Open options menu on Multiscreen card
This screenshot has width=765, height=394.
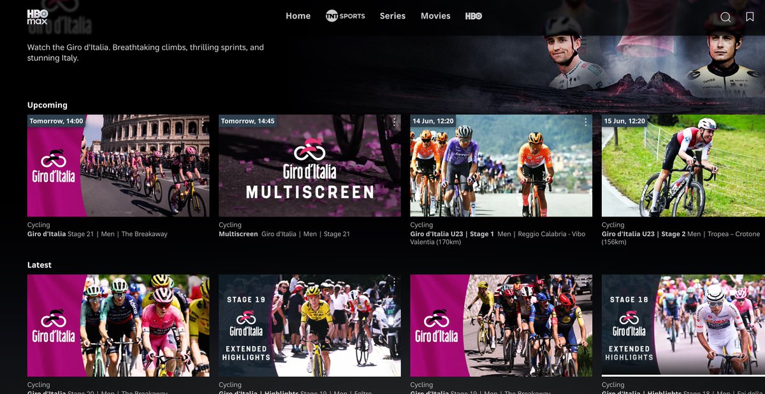coord(395,122)
